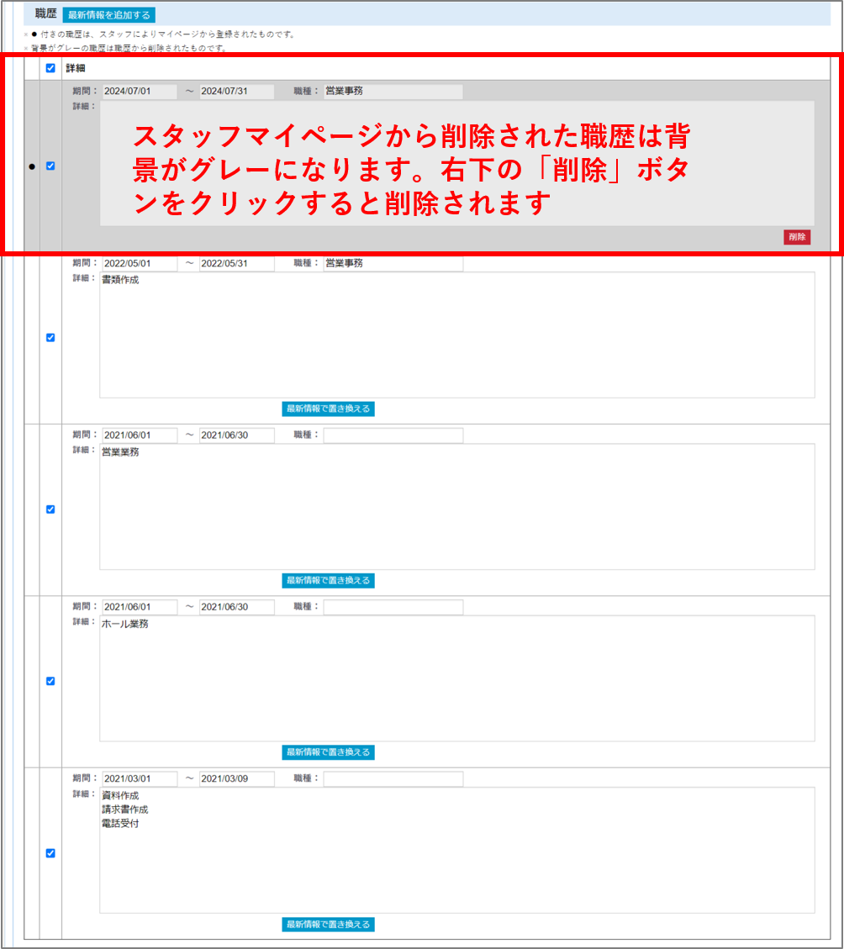The image size is (844, 949).
Task: Select the 2021/03/01 start date field
Action: [140, 779]
